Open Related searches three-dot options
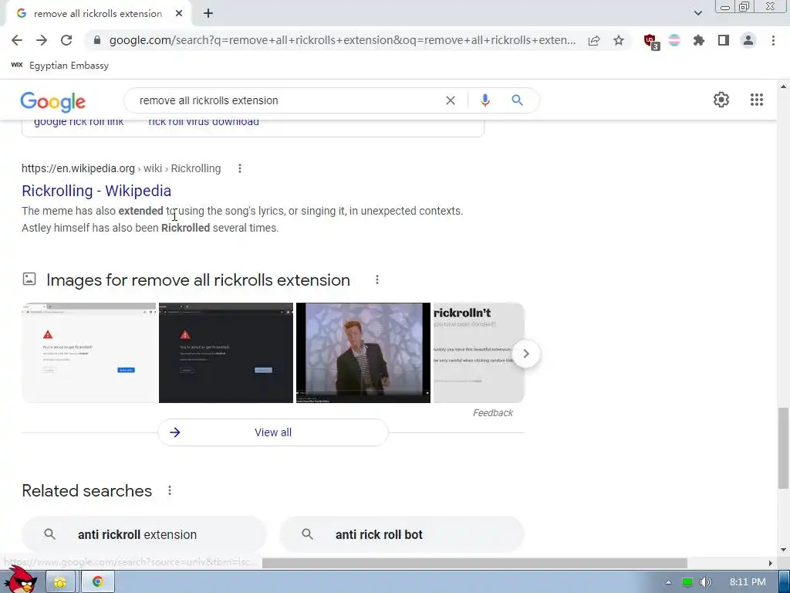Image resolution: width=790 pixels, height=593 pixels. [170, 490]
